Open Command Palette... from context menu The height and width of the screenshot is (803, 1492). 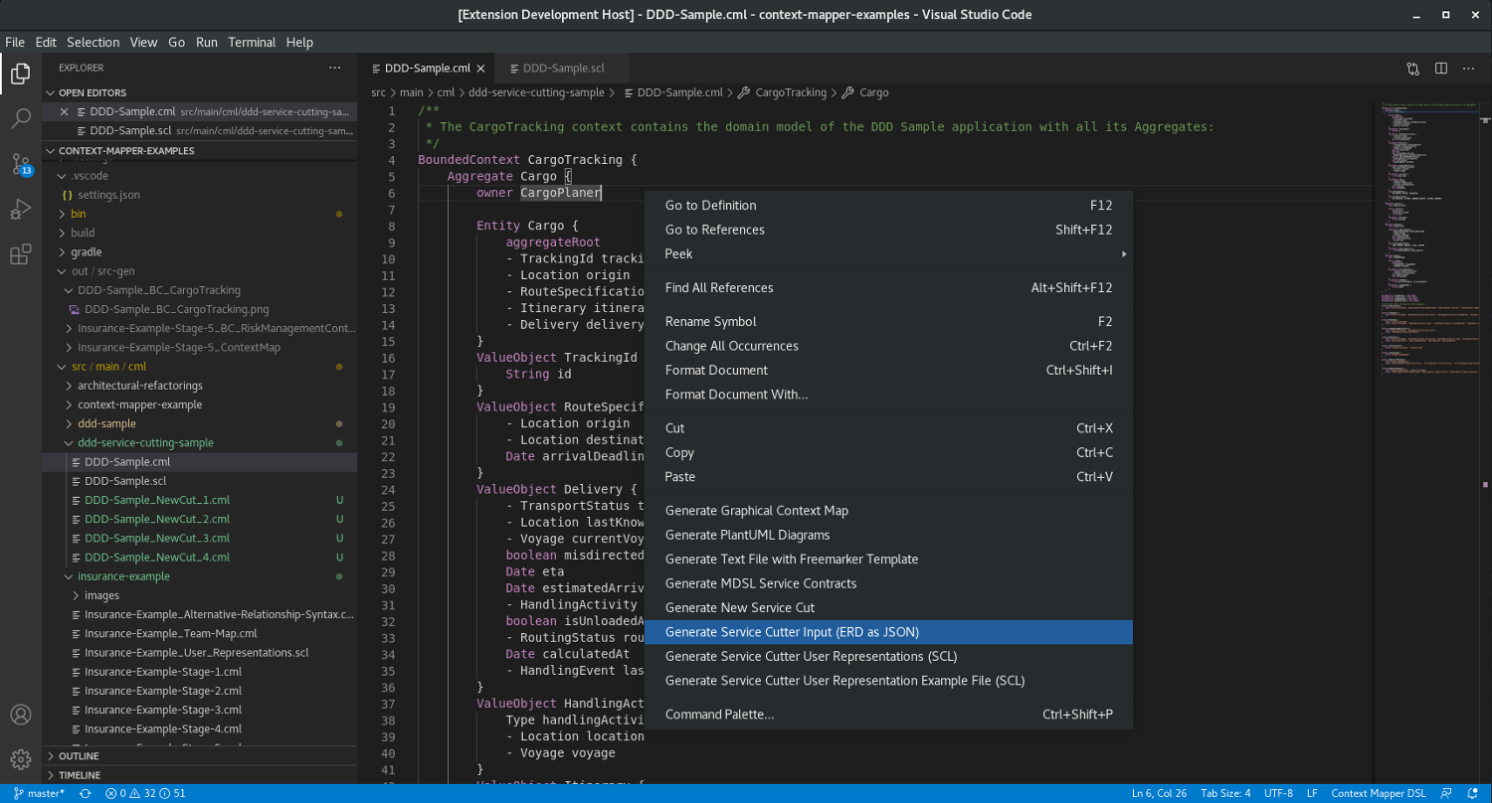888,715
